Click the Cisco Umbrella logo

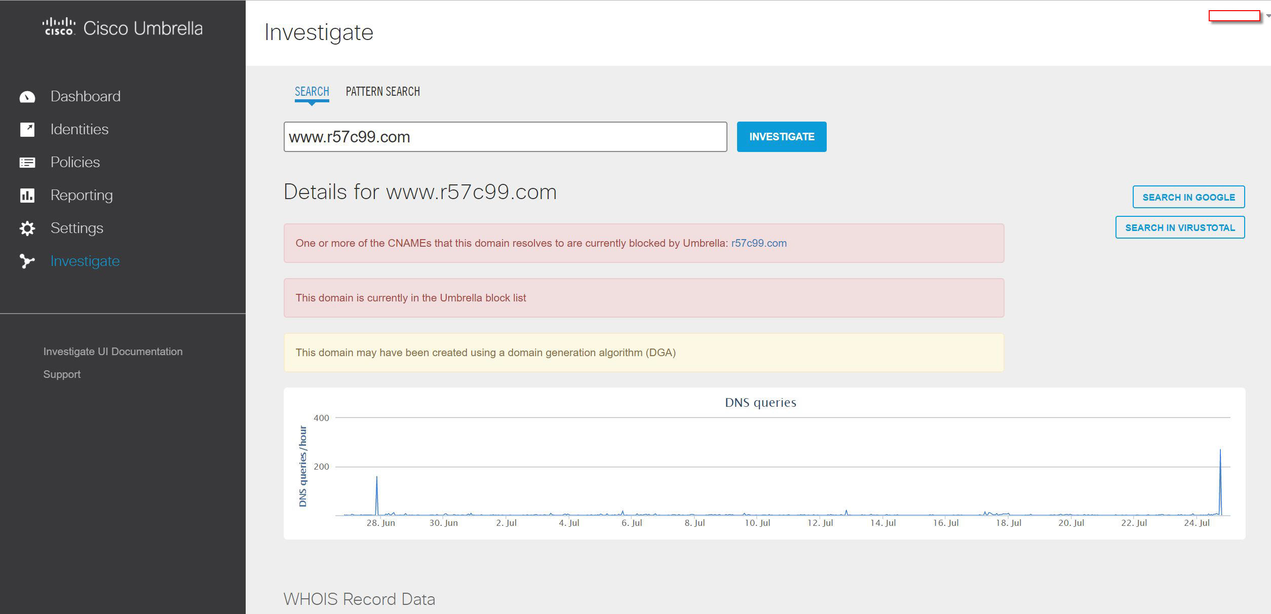click(123, 28)
